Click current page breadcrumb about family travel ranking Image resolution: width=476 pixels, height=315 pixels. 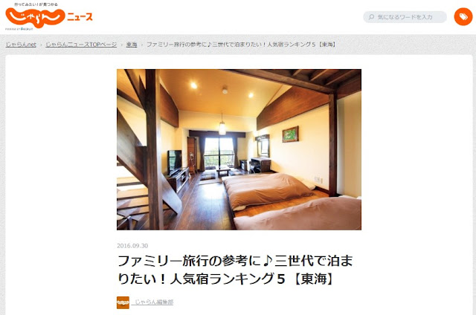(242, 45)
